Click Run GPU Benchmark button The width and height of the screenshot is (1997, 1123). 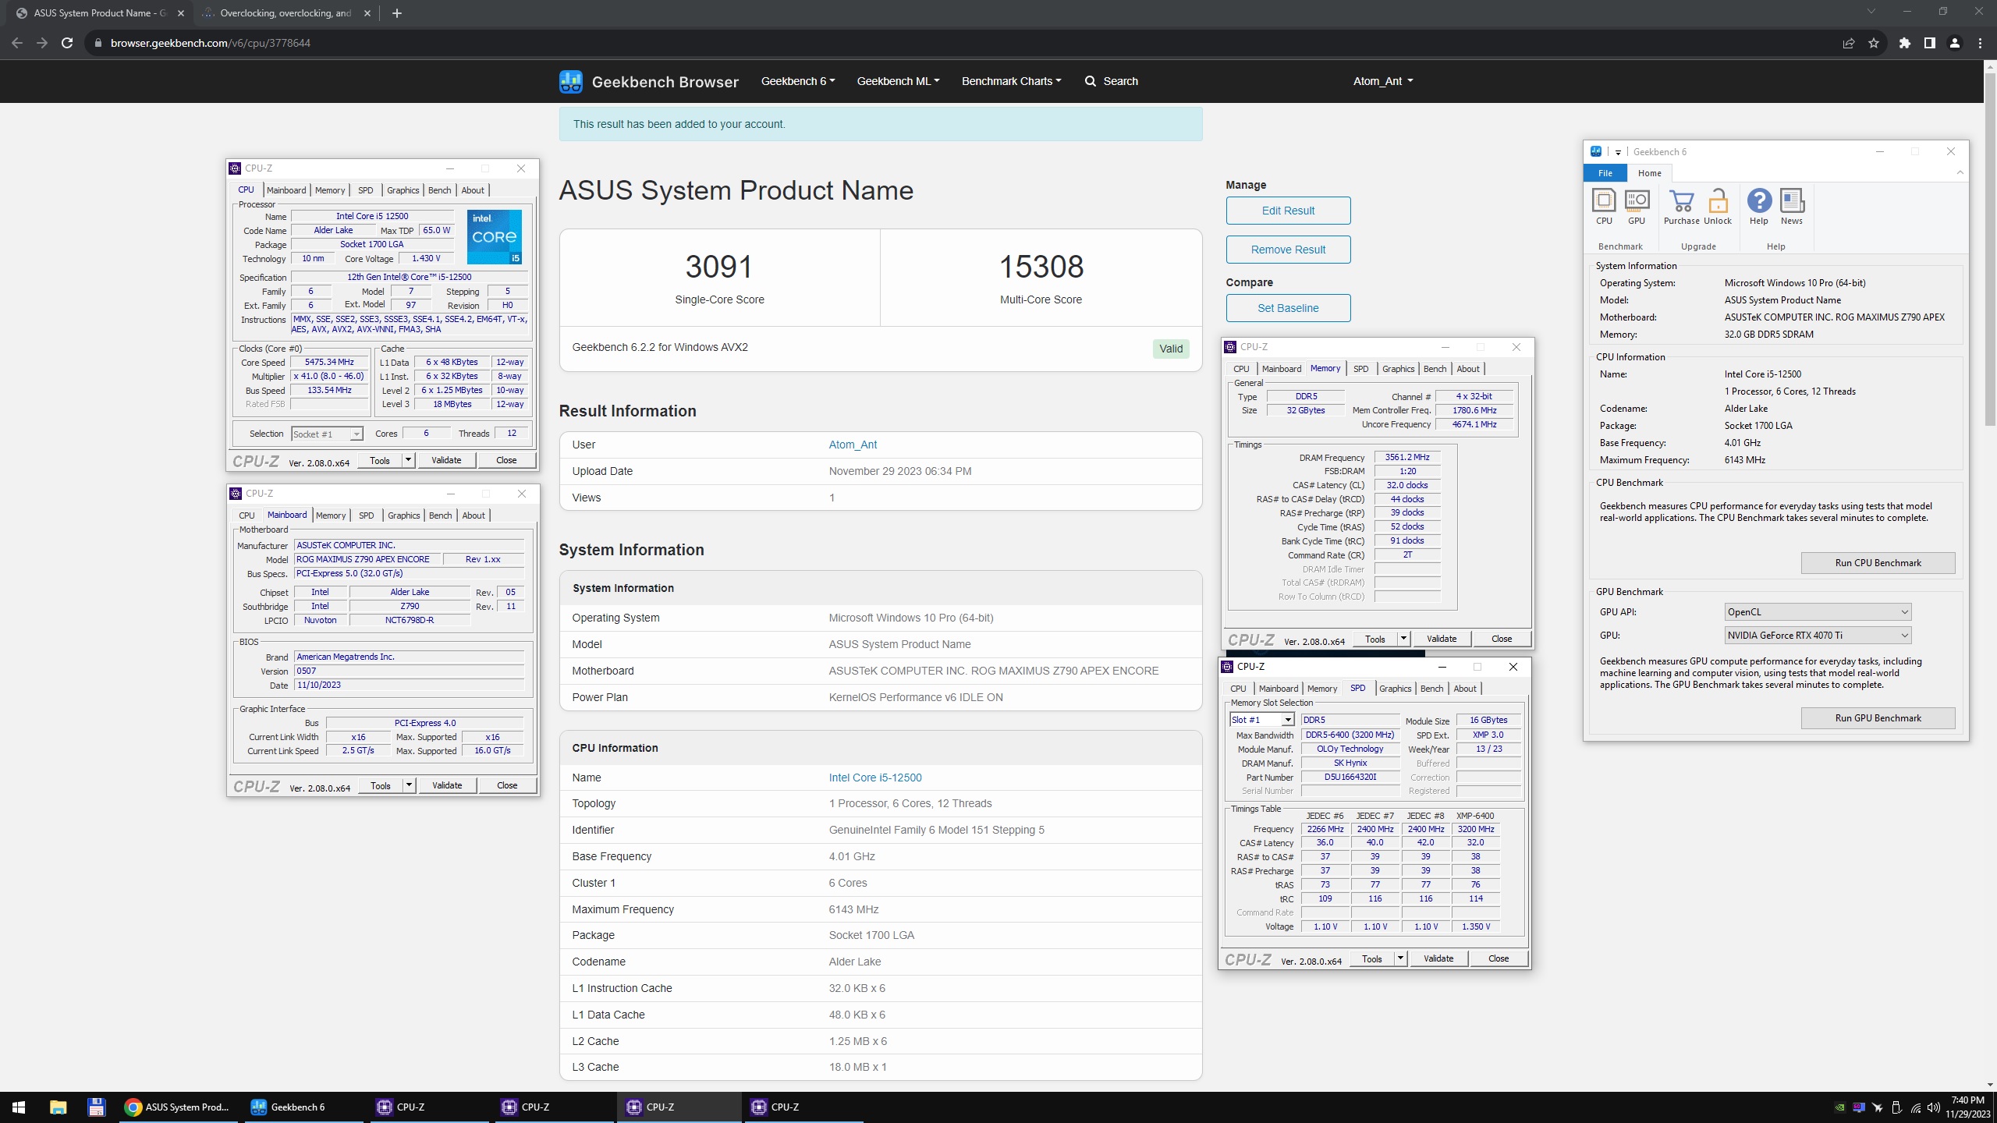[1878, 718]
